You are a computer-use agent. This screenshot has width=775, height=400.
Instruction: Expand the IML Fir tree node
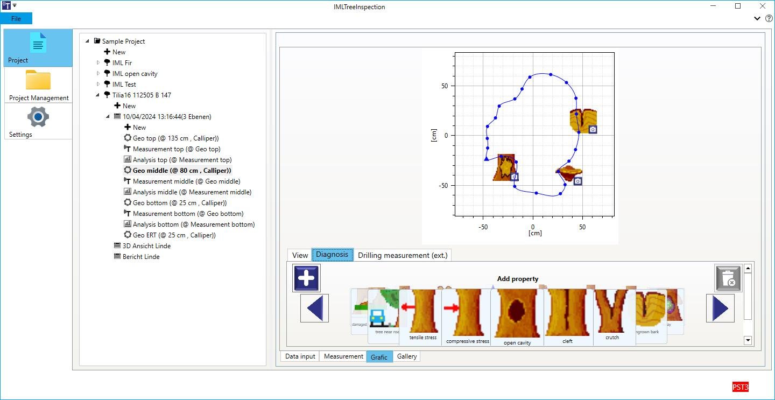pos(98,63)
